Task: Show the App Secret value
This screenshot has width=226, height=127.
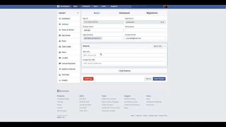Action: click(x=162, y=22)
